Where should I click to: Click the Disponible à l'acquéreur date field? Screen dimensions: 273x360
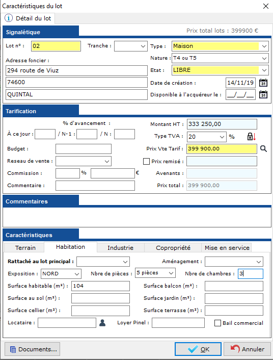[x=240, y=94]
